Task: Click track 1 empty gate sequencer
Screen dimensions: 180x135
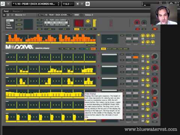Action: click(51, 57)
